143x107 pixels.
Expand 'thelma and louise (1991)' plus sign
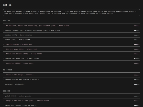click(x=4, y=54)
